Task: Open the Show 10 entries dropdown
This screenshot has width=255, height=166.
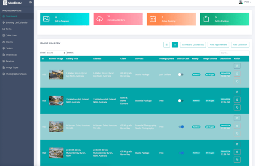Action: [x=56, y=53]
